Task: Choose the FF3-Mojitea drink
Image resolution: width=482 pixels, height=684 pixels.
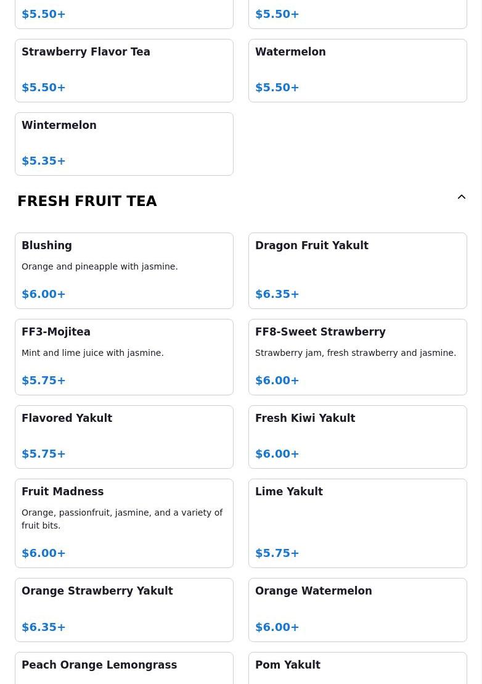Action: pyautogui.click(x=125, y=357)
